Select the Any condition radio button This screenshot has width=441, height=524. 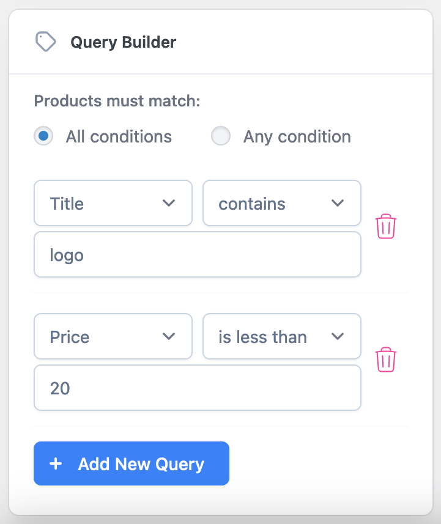(221, 136)
